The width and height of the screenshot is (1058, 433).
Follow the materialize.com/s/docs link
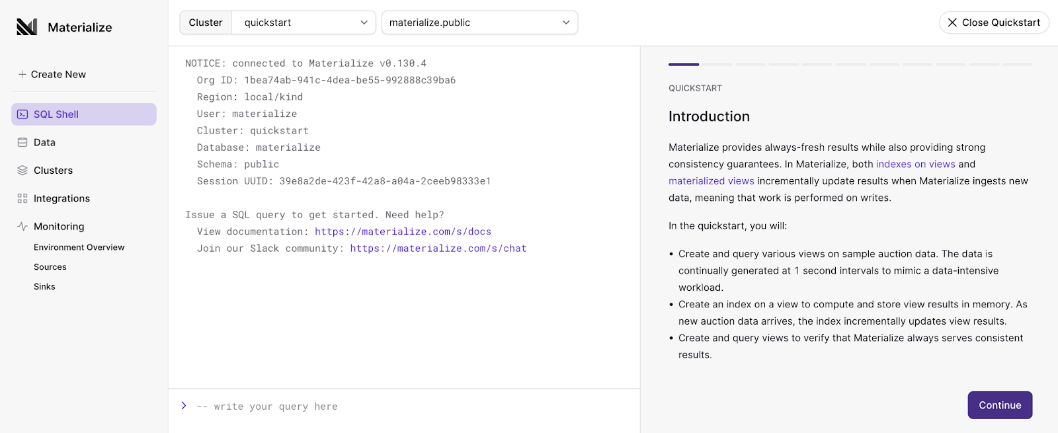(x=403, y=232)
